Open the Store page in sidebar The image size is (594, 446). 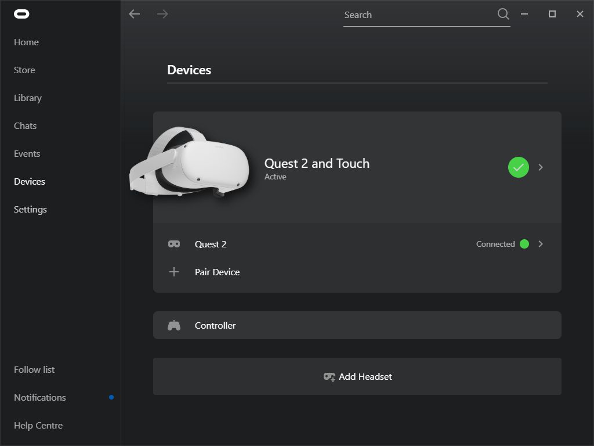(24, 70)
